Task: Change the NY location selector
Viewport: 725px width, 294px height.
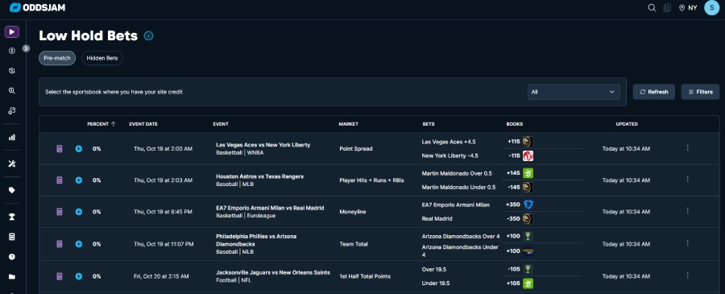Action: coord(688,8)
